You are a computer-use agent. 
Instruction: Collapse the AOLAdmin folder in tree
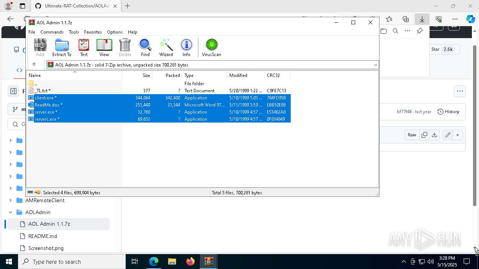point(10,212)
